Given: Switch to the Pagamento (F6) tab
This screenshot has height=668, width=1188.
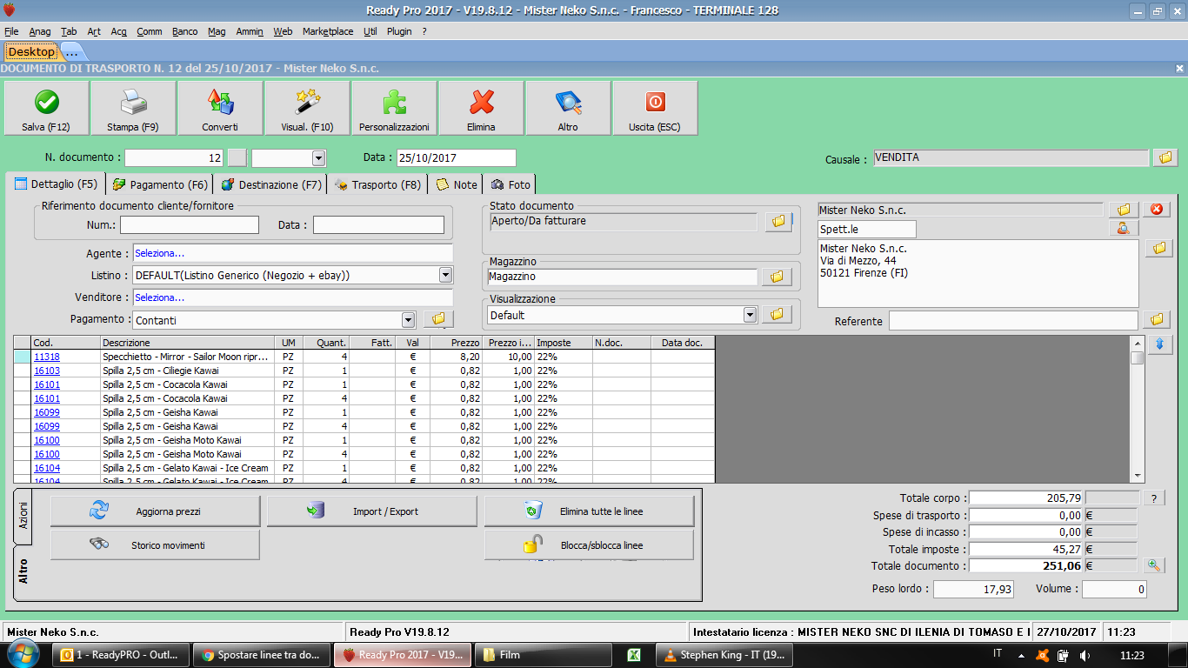Looking at the screenshot, I should click(160, 184).
